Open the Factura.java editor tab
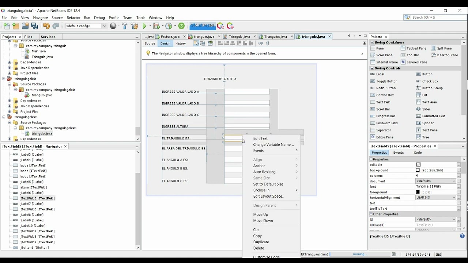The height and width of the screenshot is (263, 468). (x=170, y=37)
